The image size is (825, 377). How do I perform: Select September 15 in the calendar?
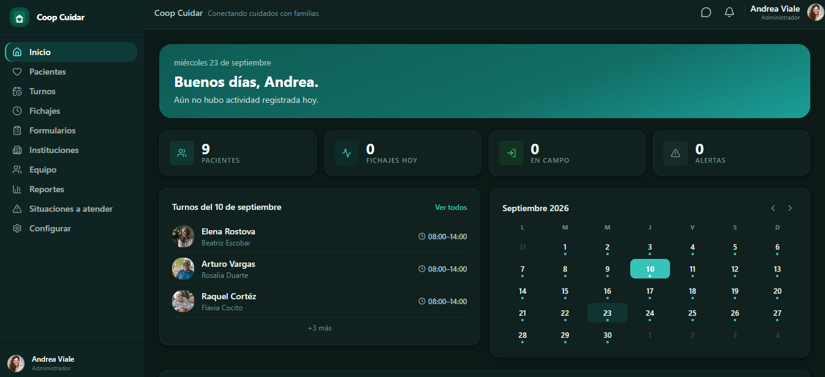[565, 291]
